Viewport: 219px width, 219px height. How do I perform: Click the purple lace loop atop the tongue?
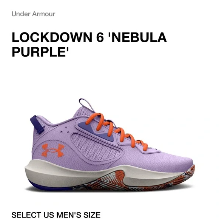85,105
